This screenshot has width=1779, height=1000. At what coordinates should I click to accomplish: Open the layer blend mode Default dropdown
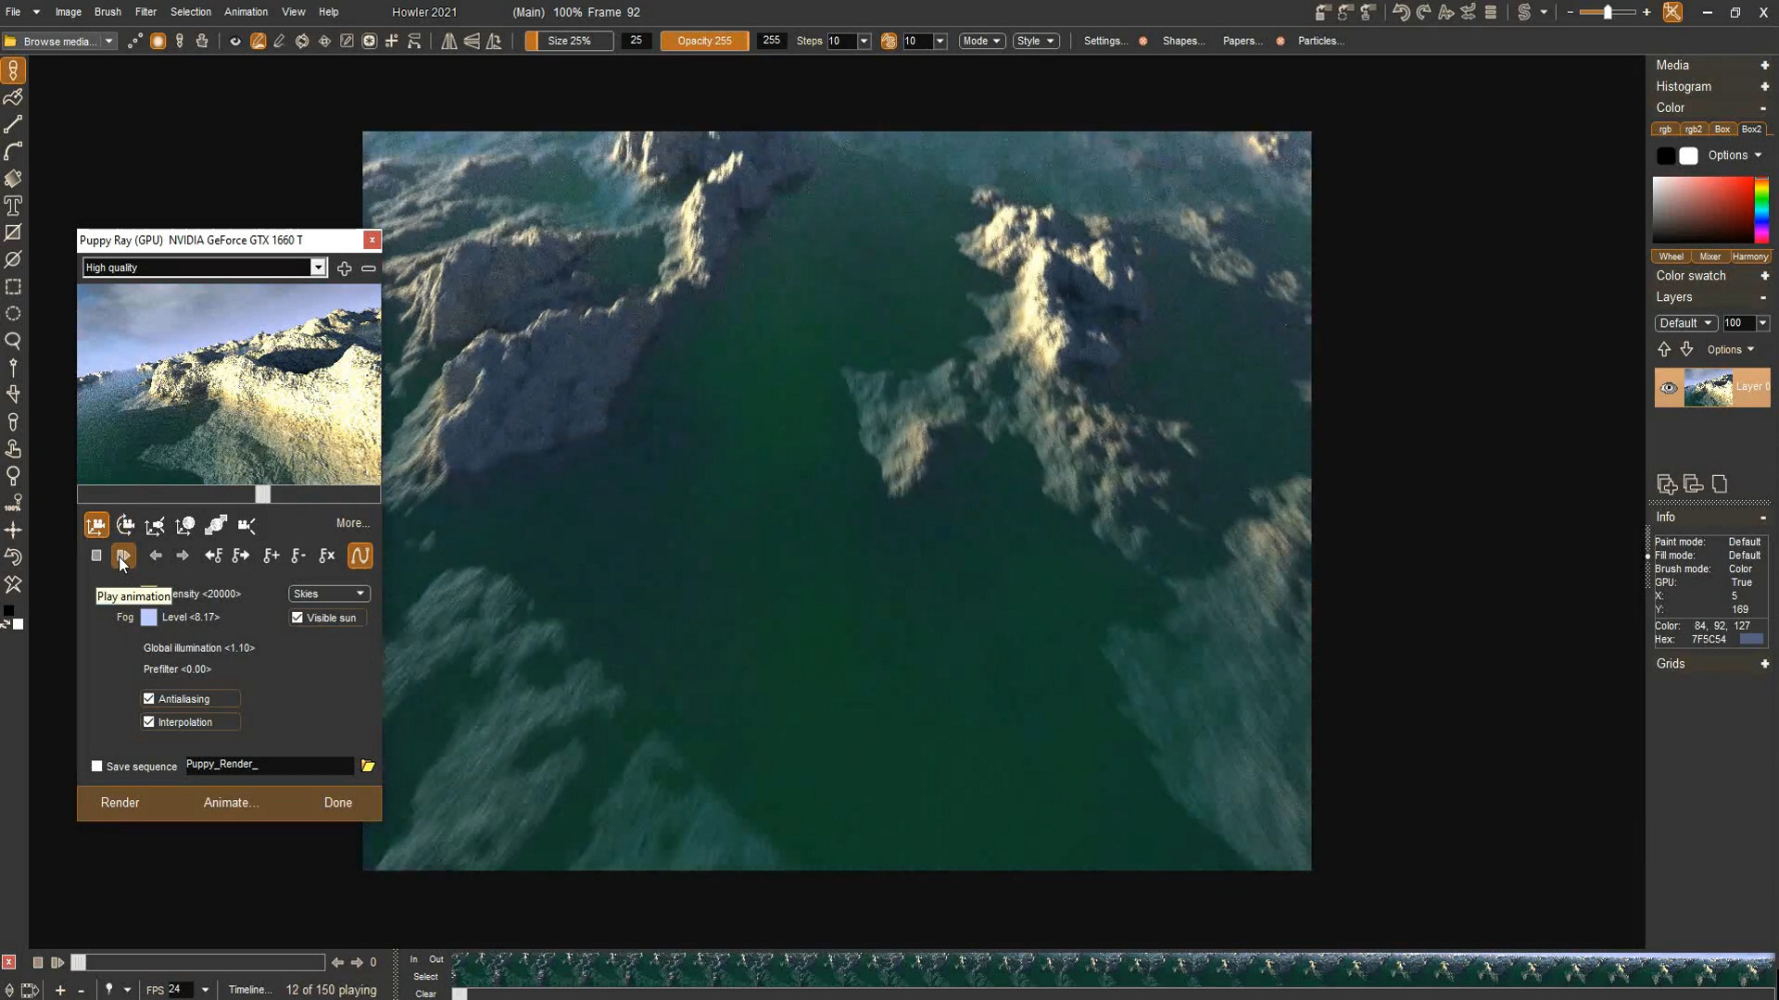[x=1684, y=323]
